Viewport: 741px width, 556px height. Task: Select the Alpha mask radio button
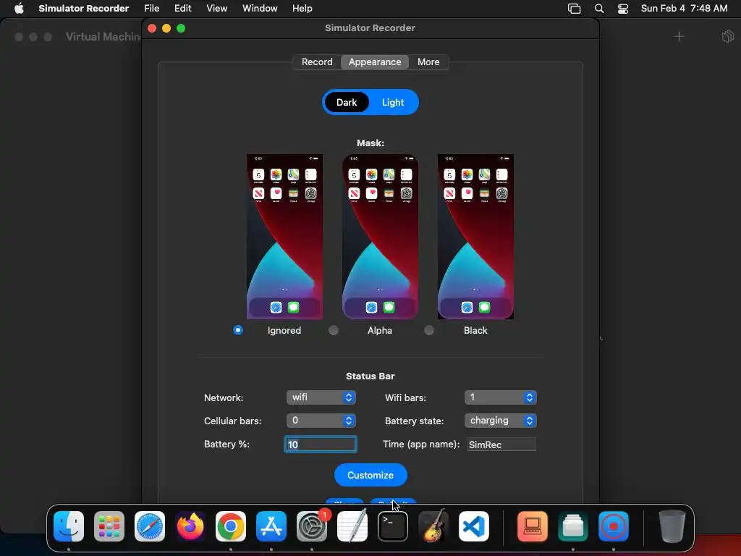click(334, 330)
